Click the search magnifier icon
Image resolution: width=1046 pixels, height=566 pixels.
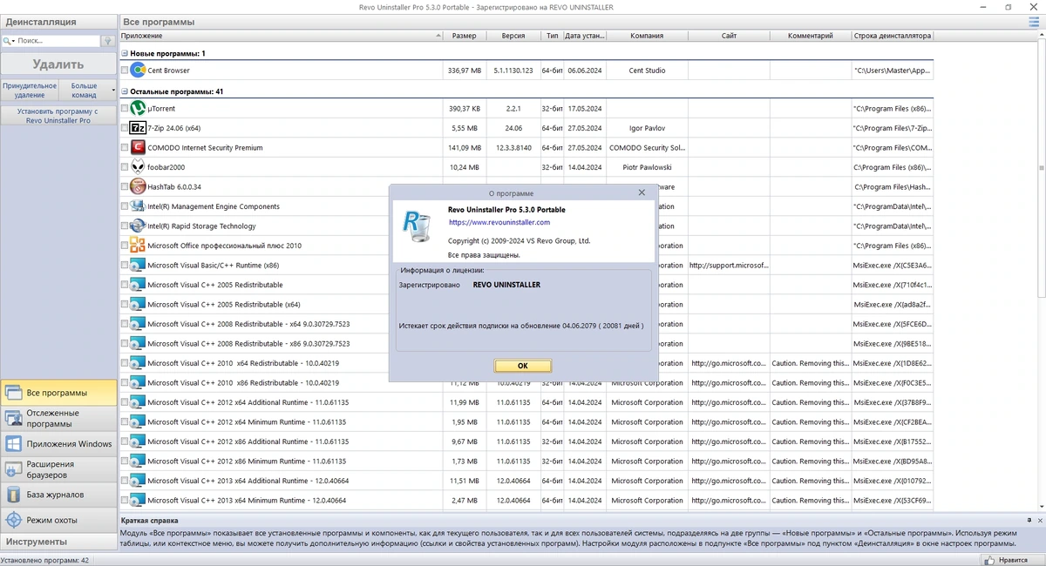click(x=7, y=41)
